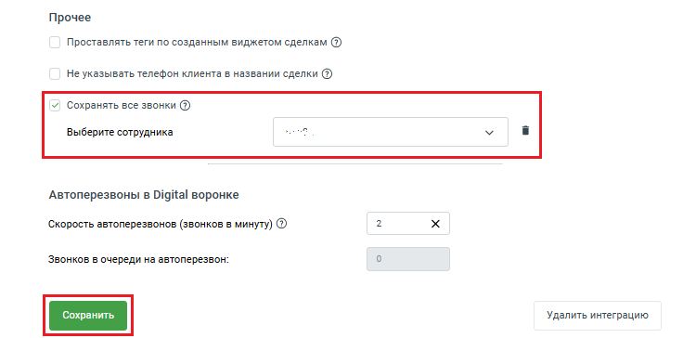Select the 'Прочее' section heading

(70, 18)
